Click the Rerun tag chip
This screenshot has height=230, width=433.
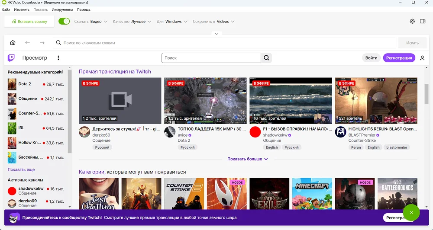(x=356, y=147)
